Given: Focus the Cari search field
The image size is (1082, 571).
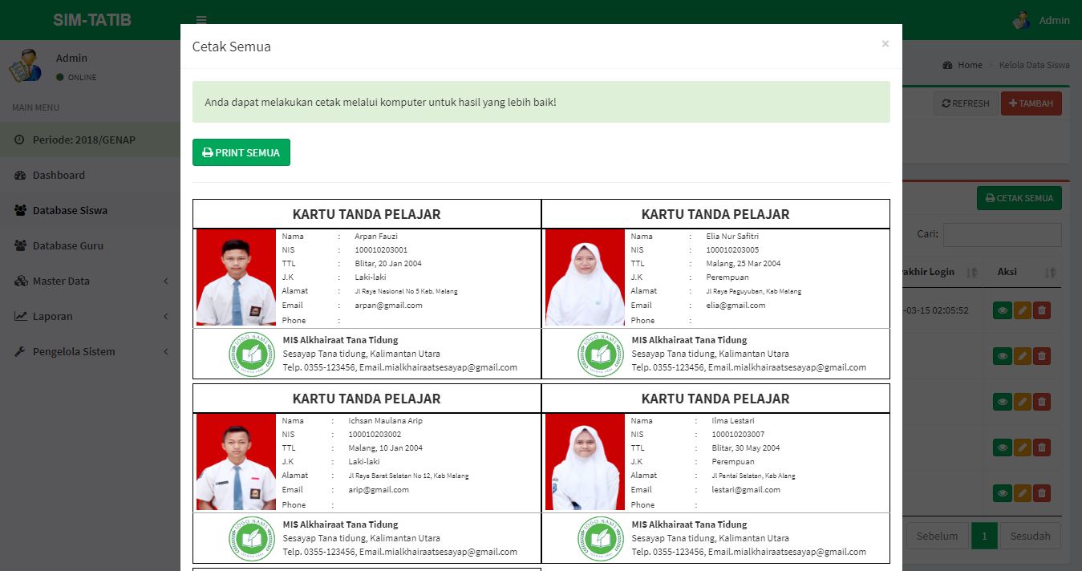Looking at the screenshot, I should tap(1003, 235).
